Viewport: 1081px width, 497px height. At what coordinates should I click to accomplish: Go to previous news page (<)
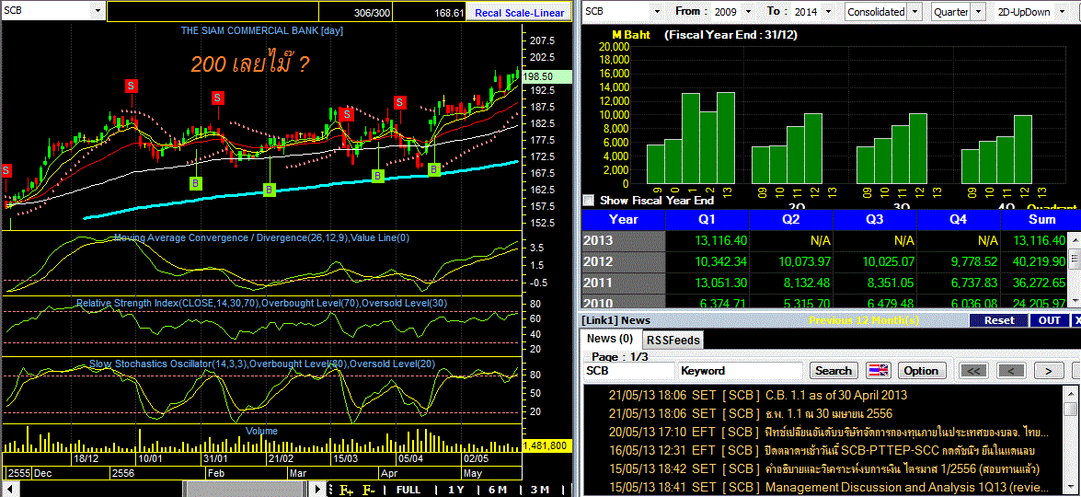point(1011,370)
